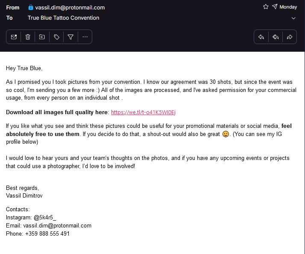Open the move to folder option
The width and height of the screenshot is (305, 254).
click(x=42, y=37)
